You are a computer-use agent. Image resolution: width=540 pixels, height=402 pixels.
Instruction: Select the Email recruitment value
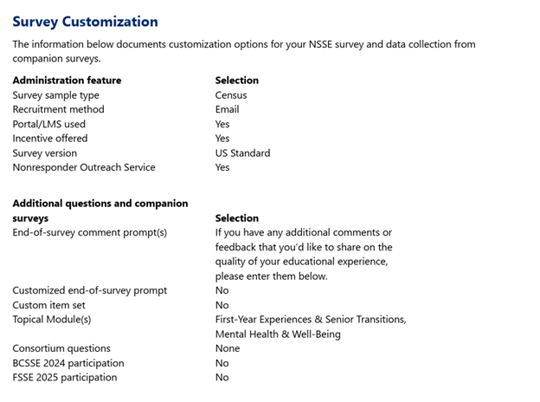tap(227, 109)
